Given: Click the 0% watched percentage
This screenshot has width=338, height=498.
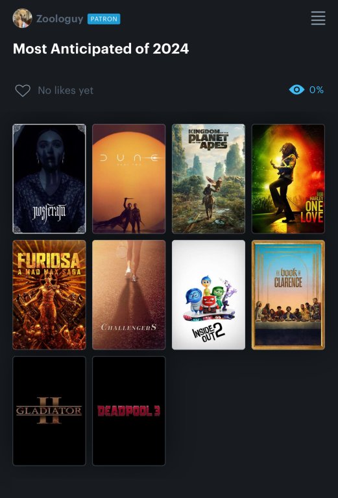Looking at the screenshot, I should (x=317, y=90).
